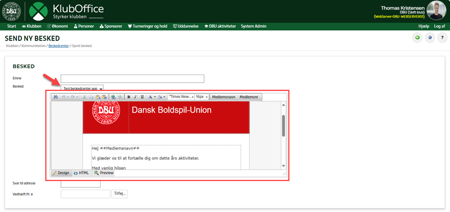The image size is (450, 212).
Task: Insert the Medlemsnr merge field
Action: (x=249, y=97)
